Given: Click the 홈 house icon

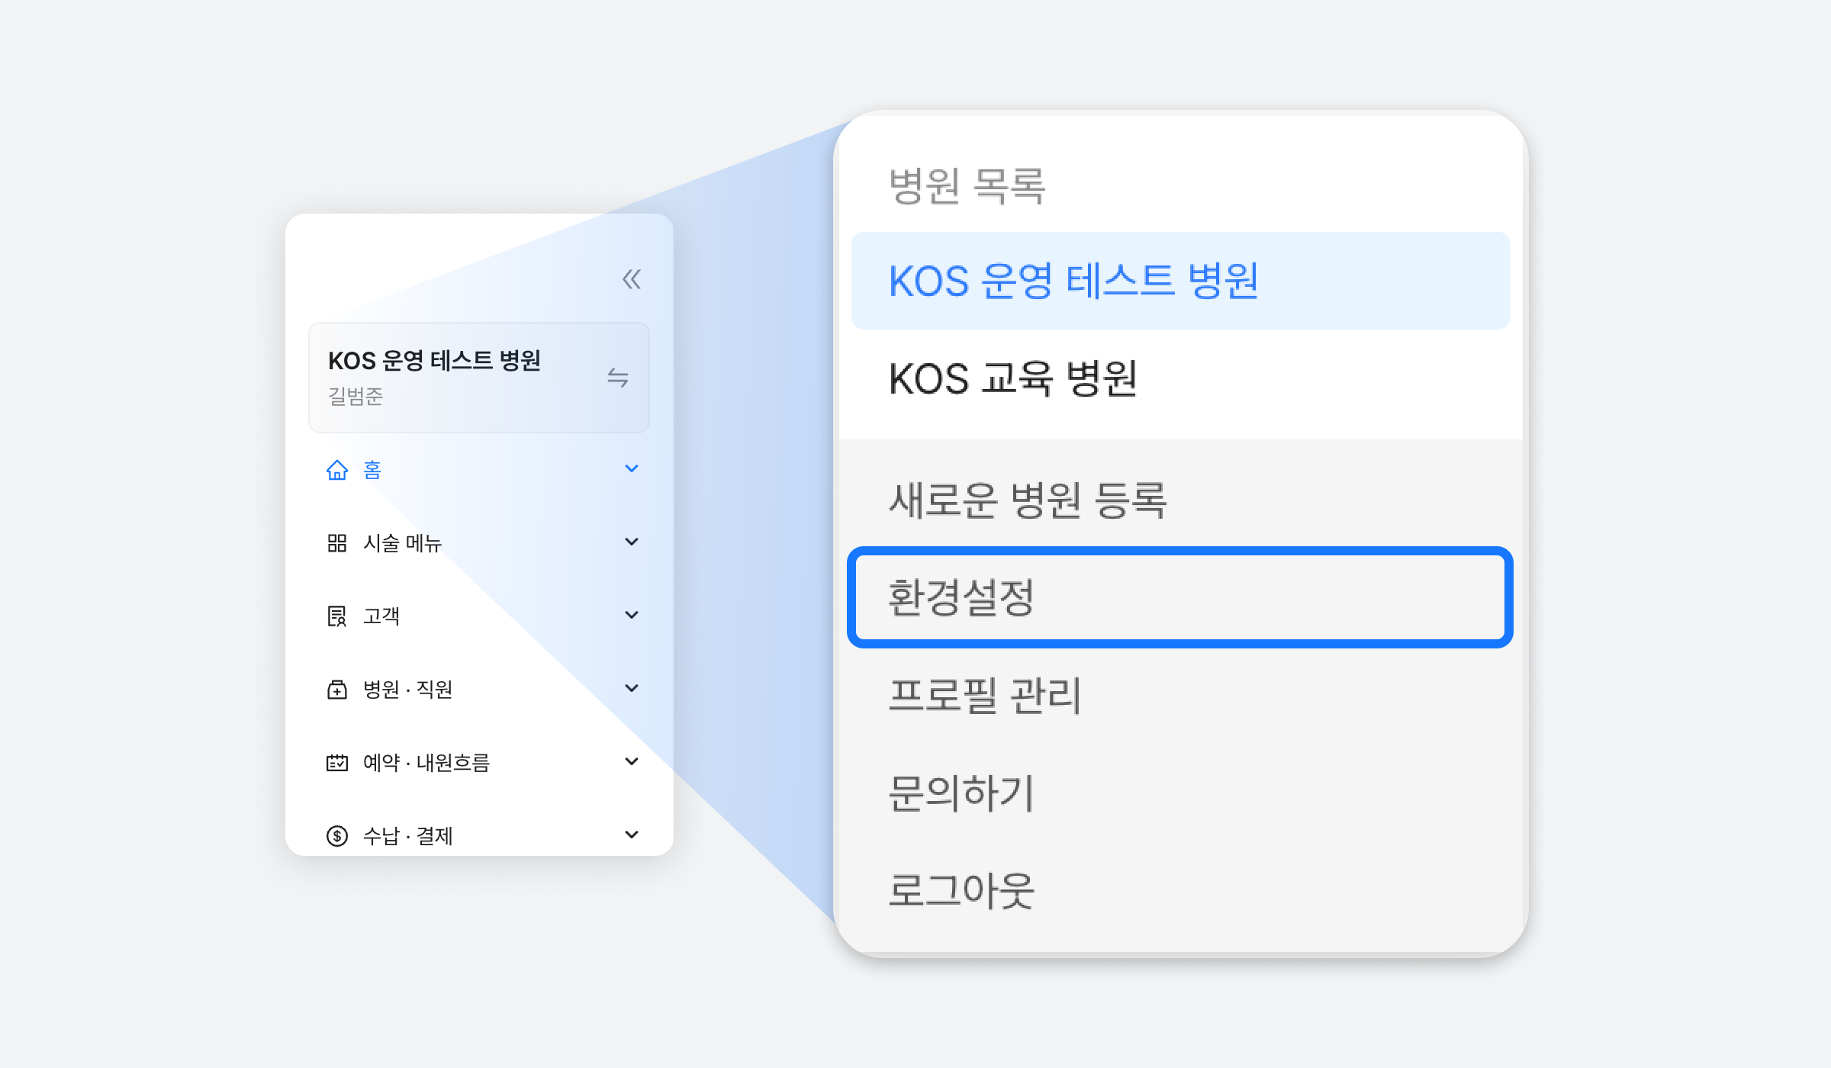Looking at the screenshot, I should (337, 470).
